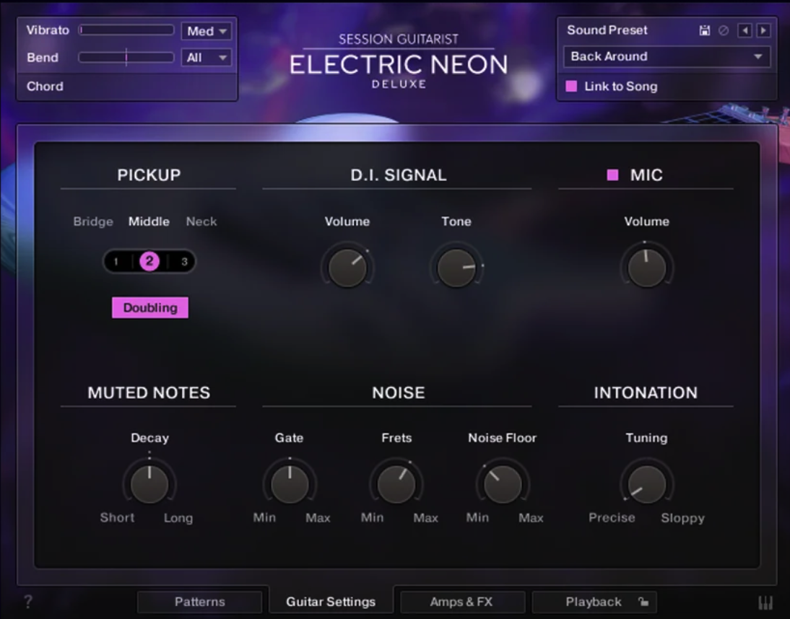Choose the Middle pickup label
This screenshot has height=619, width=790.
(x=149, y=221)
